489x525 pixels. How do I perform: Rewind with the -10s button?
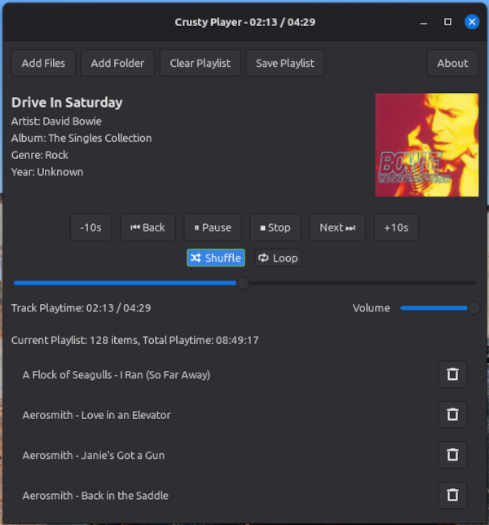(91, 227)
